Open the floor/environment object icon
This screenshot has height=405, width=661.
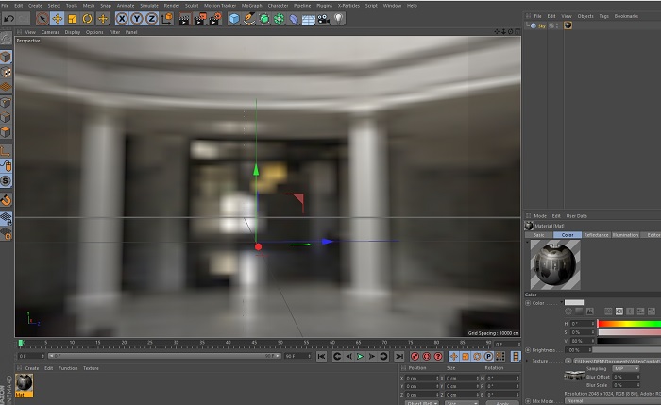pos(308,20)
